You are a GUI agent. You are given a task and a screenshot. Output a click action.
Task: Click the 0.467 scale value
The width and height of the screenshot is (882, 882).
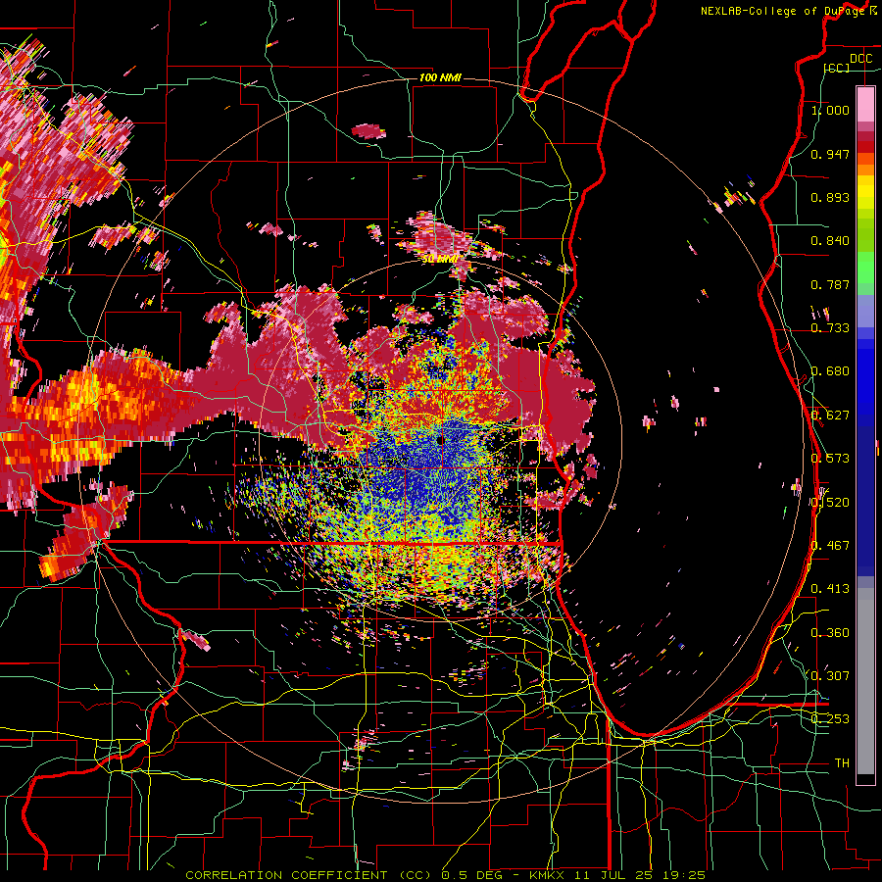pyautogui.click(x=830, y=546)
